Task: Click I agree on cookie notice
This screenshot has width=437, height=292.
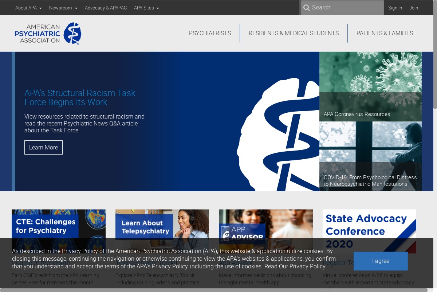Action: [x=381, y=261]
